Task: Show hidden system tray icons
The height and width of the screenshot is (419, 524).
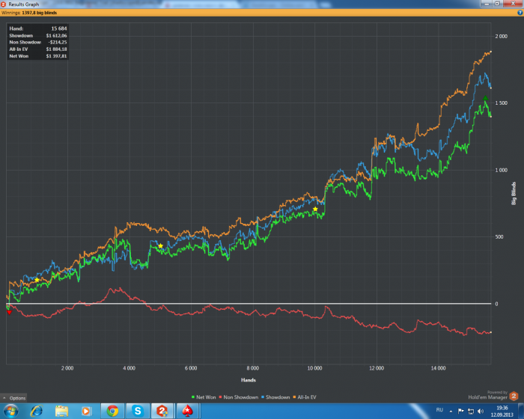Action: point(451,412)
